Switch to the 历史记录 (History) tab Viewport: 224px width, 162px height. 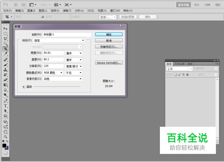[x=179, y=64]
